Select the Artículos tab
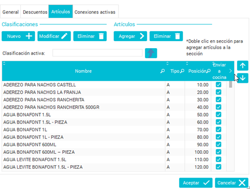Viewport: 250px width, 189px height. 61,11
